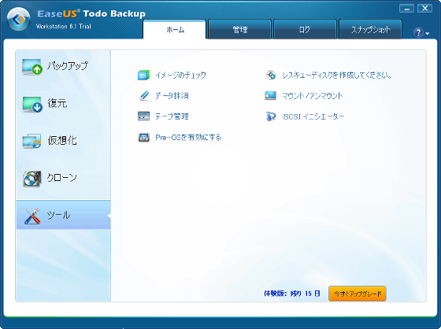Click the trial remaining 15 days text

(x=292, y=294)
